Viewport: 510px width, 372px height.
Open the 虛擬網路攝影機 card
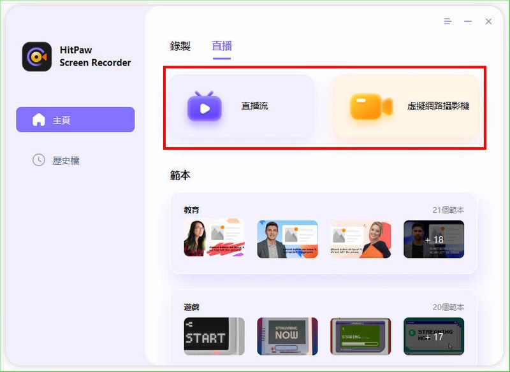pyautogui.click(x=406, y=106)
